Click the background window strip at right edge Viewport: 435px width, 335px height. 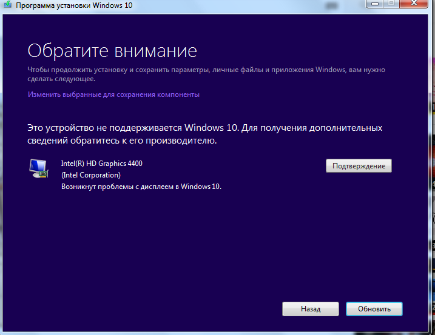point(432,182)
